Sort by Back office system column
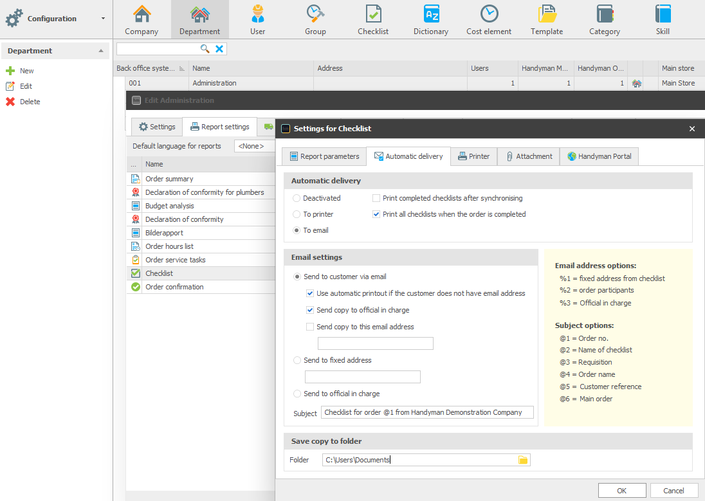 pyautogui.click(x=151, y=68)
